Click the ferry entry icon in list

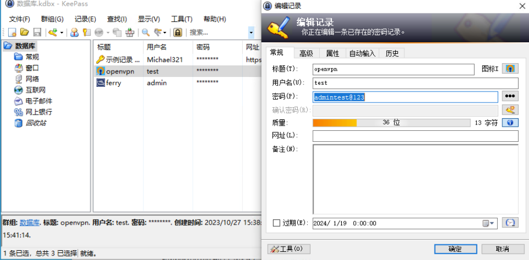point(100,83)
